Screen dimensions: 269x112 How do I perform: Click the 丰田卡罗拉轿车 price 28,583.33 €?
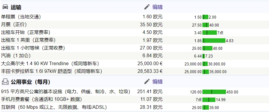point(150,71)
